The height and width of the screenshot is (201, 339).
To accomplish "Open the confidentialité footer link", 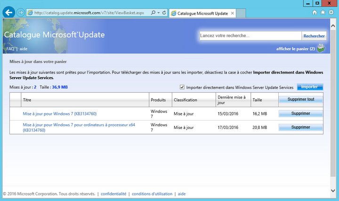I will point(113,194).
